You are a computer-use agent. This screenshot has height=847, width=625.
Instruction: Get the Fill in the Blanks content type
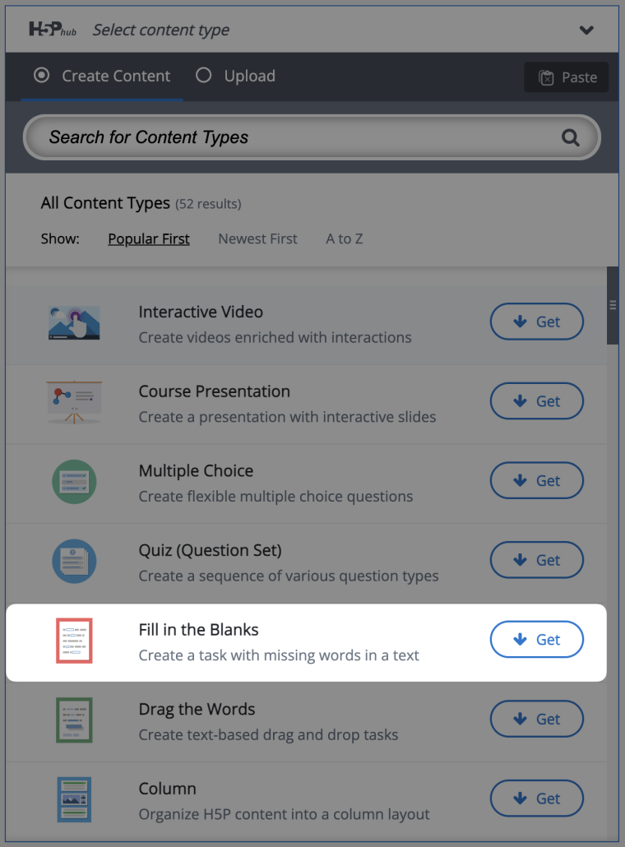tap(537, 639)
